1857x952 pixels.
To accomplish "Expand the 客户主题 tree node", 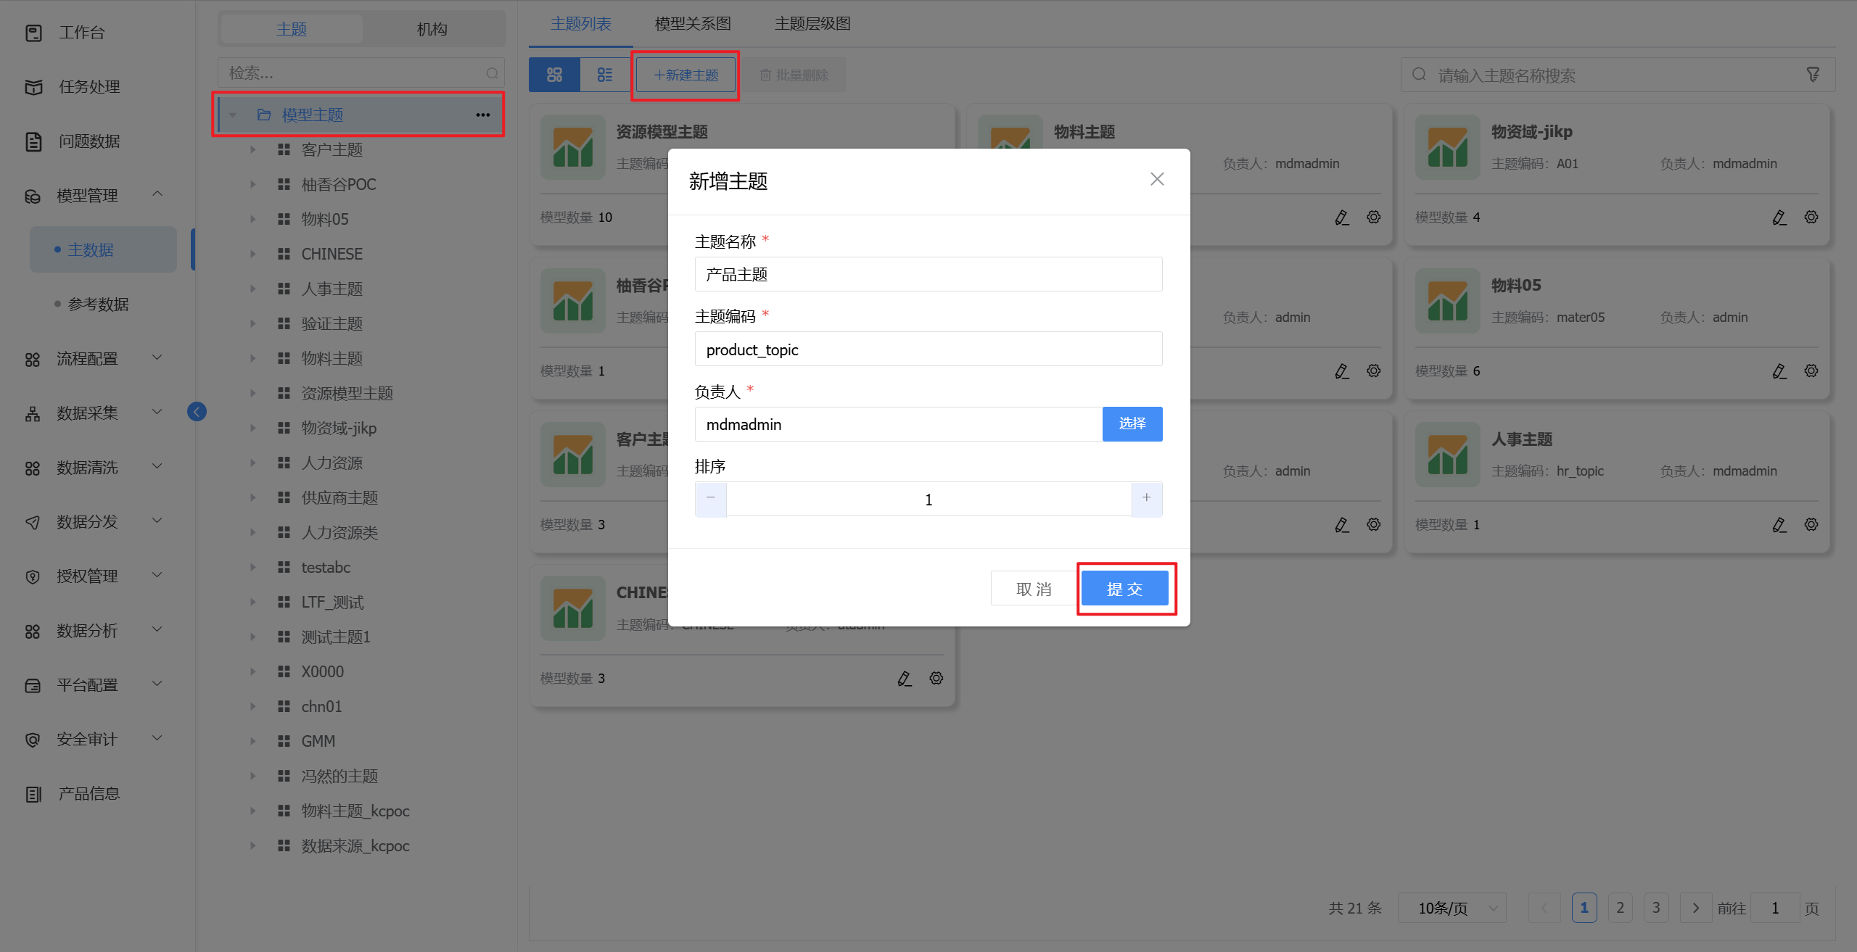I will point(252,149).
